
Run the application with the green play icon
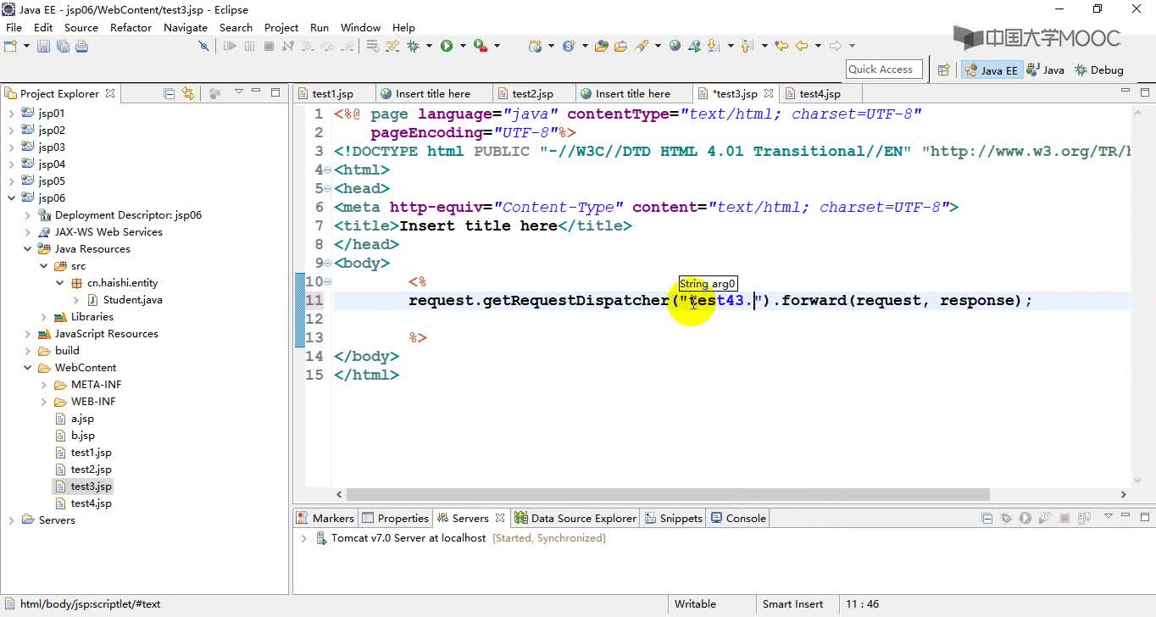pyautogui.click(x=447, y=46)
